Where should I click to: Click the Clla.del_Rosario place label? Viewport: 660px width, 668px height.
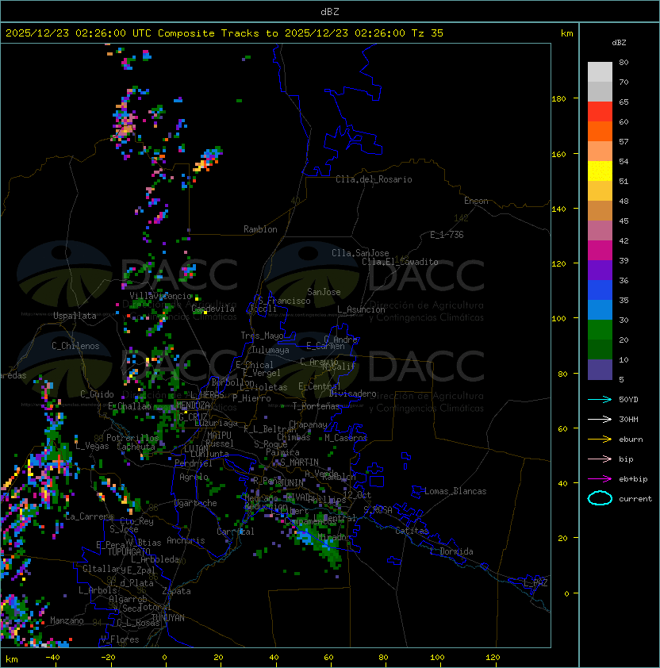coord(374,179)
